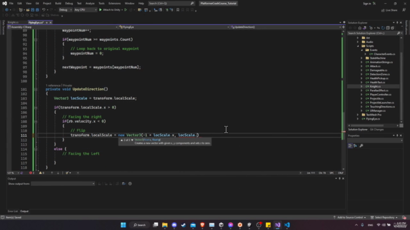Click the Visual Studio logo icon
410x230 pixels.
4,3
